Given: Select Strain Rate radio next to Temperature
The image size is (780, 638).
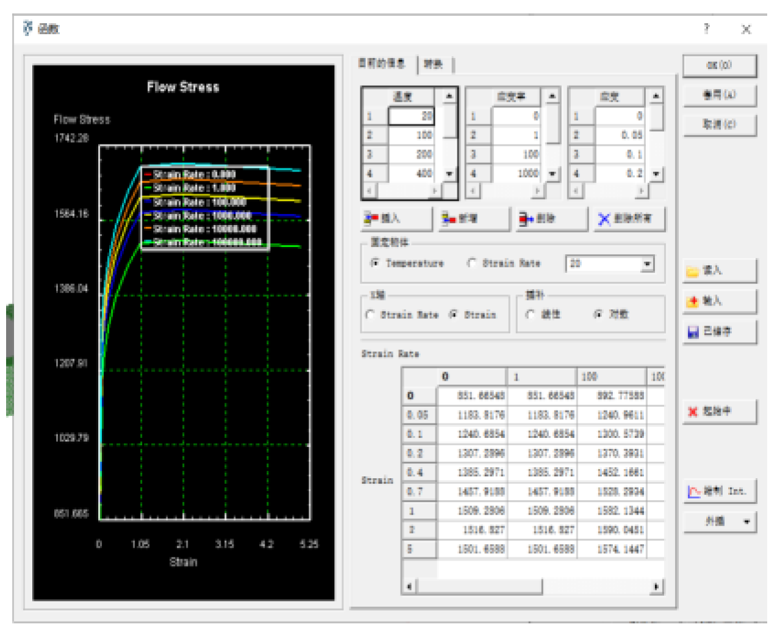Looking at the screenshot, I should [471, 263].
